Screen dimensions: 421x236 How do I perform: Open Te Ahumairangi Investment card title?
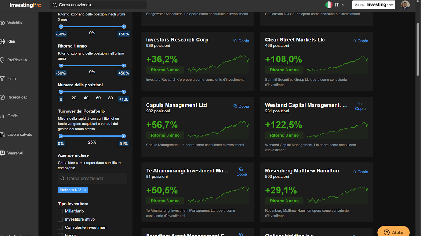[x=187, y=171]
